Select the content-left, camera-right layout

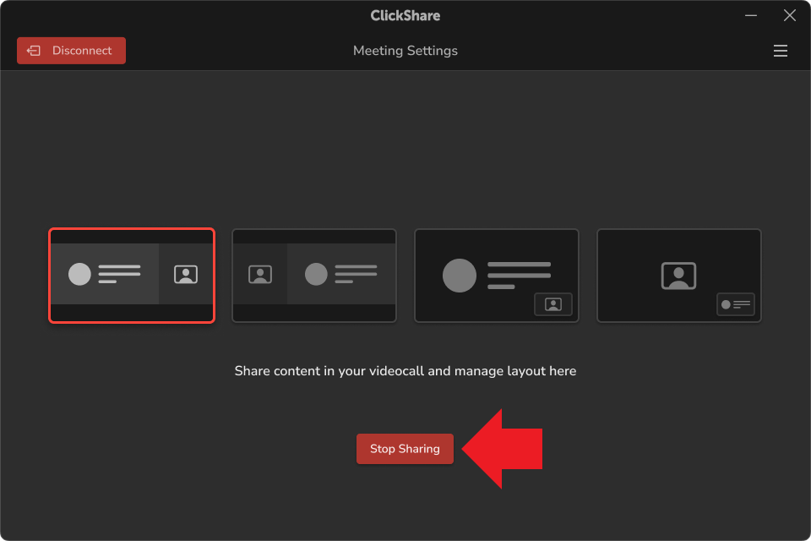coord(132,276)
